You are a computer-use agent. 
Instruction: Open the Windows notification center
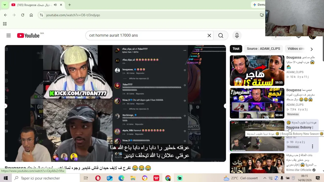[318, 178]
